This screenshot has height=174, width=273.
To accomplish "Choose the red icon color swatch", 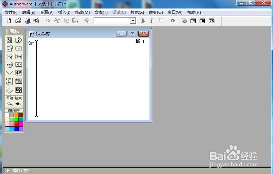I will pos(16,124).
